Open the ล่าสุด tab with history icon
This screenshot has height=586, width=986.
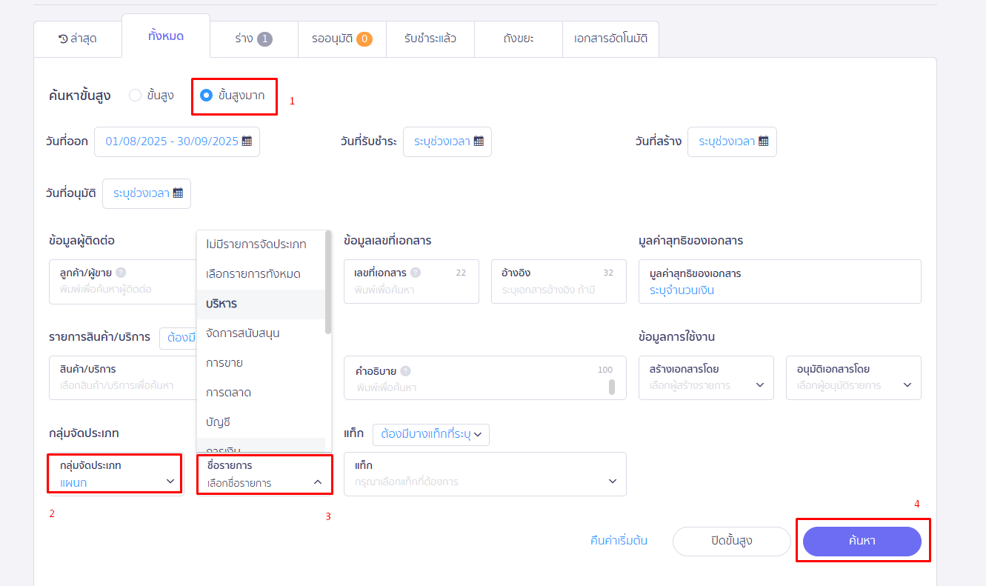point(78,39)
